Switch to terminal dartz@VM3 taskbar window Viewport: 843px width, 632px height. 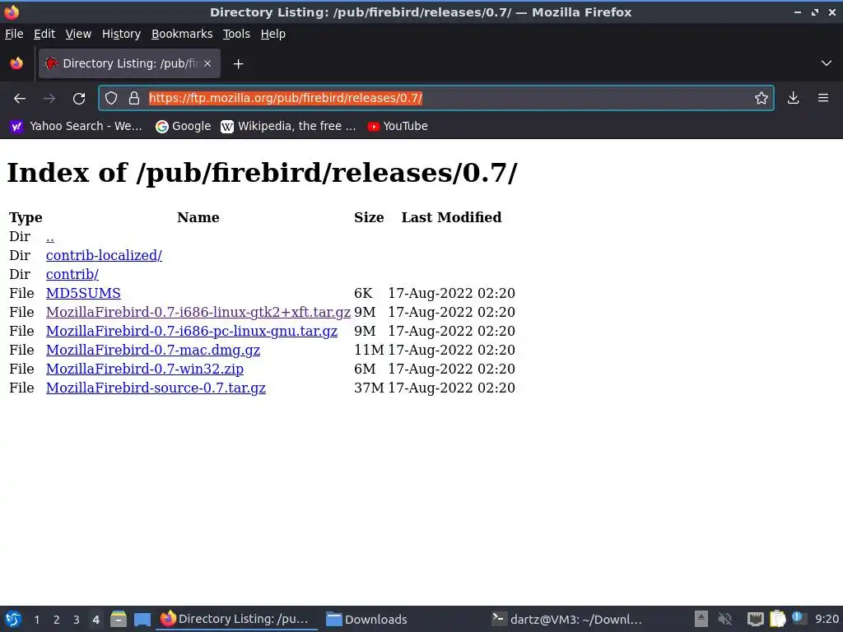click(x=567, y=619)
